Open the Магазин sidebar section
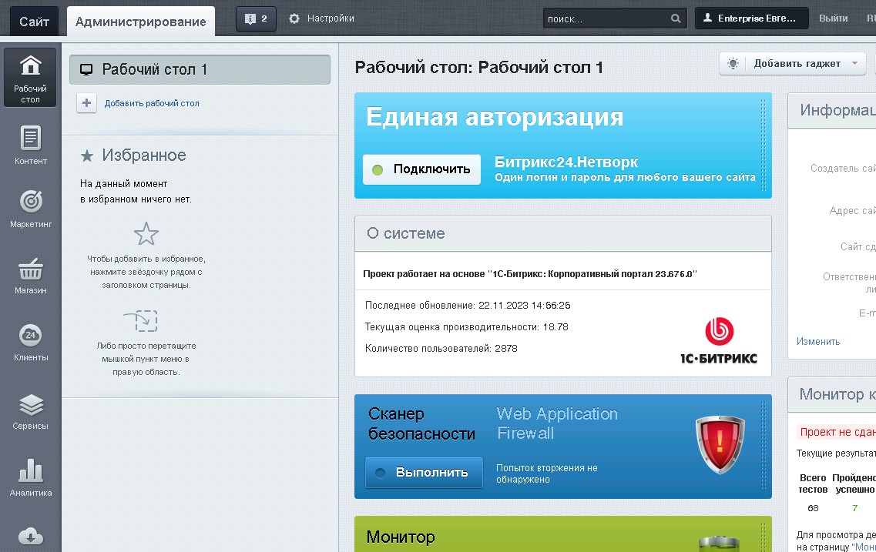876x552 pixels. coord(30,276)
